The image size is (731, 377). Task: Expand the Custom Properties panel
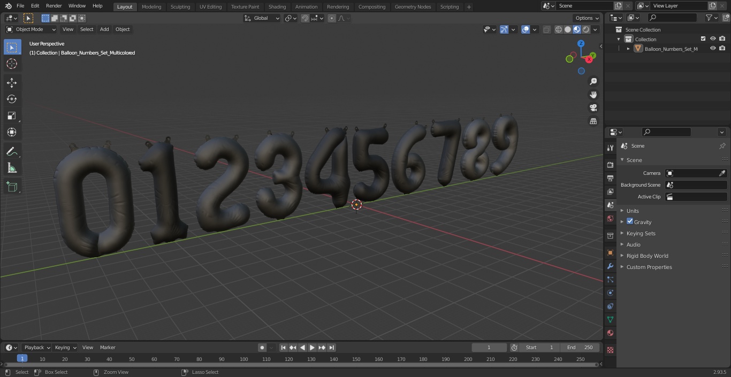(x=649, y=267)
